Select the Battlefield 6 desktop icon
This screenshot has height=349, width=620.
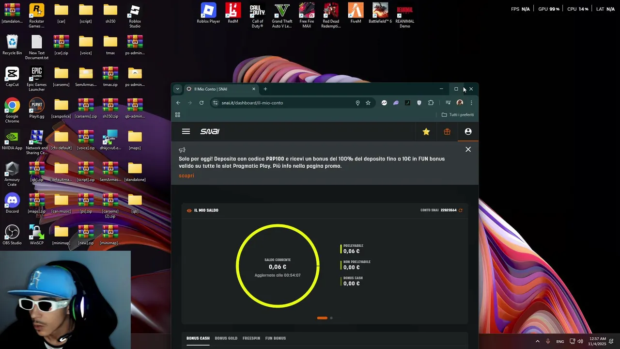(x=380, y=13)
